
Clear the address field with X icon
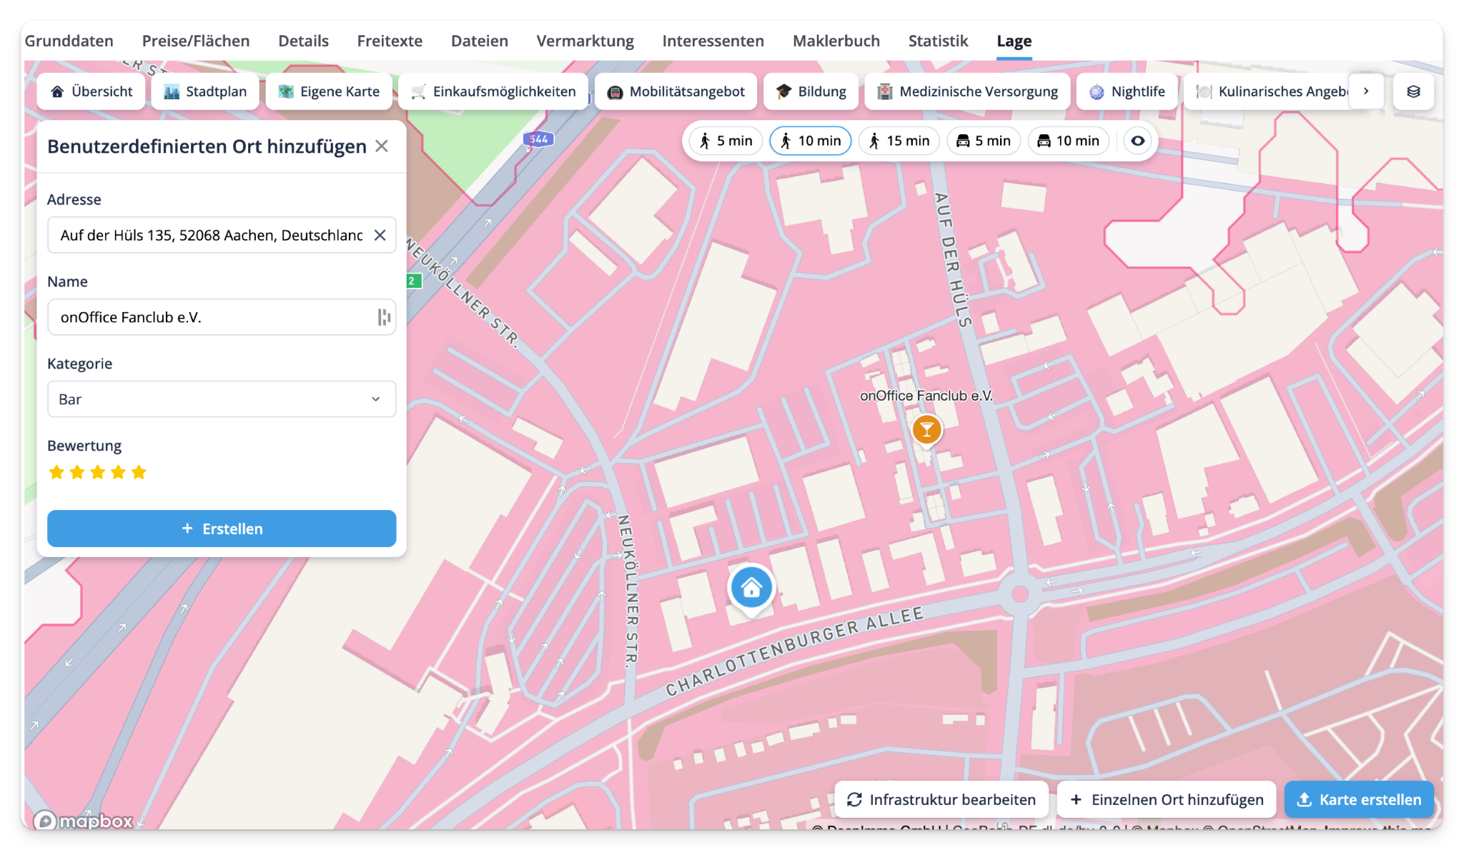click(x=380, y=235)
